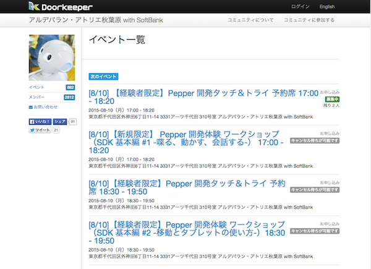Screen dimensions: 371x269
Task: Open the イベント list in sidebar
Action: point(37,88)
